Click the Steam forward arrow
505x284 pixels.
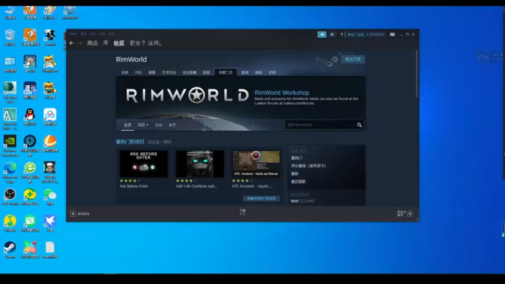coord(80,43)
